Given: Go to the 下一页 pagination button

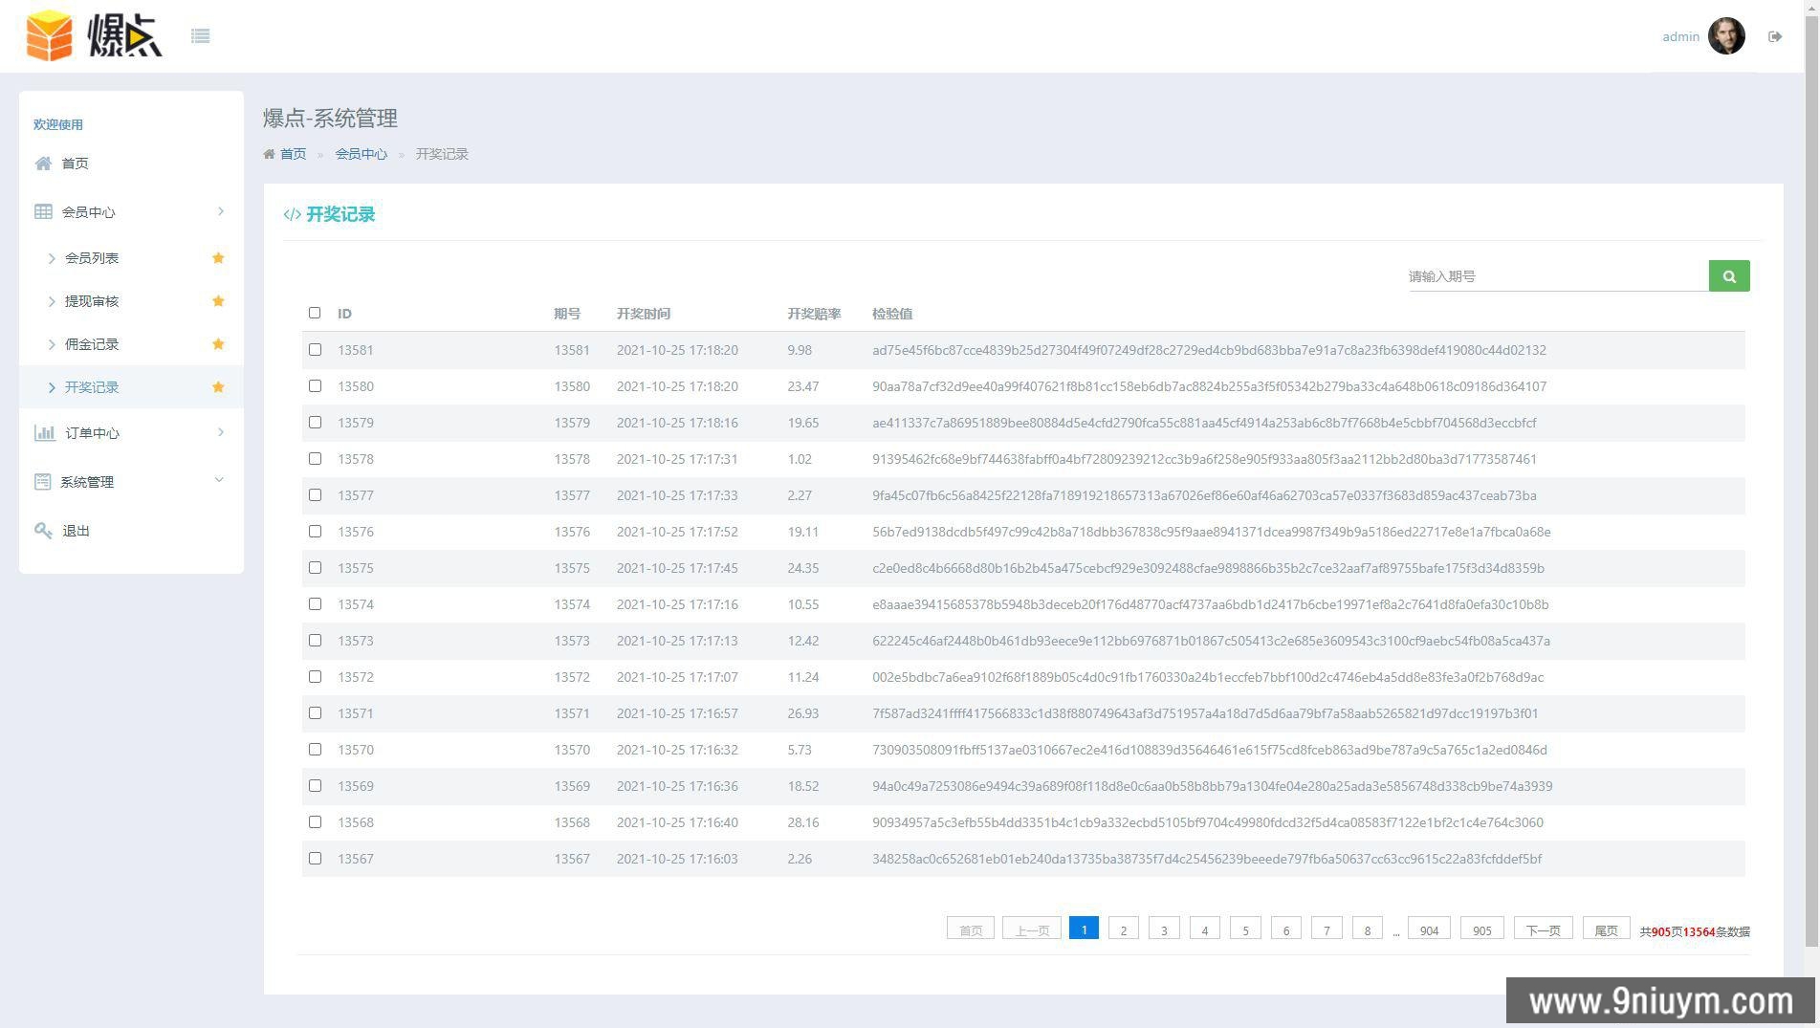Looking at the screenshot, I should pyautogui.click(x=1542, y=930).
